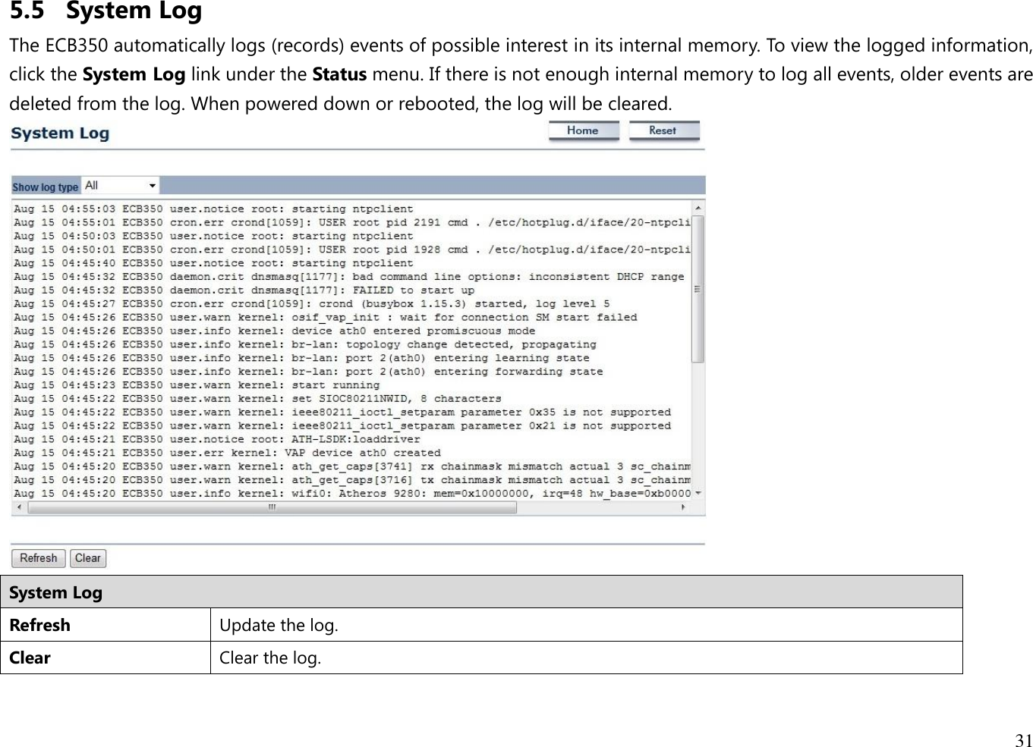Select log line 'topology change detected, propagating'
Viewport: 1033px width, 747px height.
305,345
